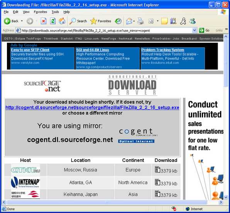Open the File menu
230x213 pixels.
point(6,12)
